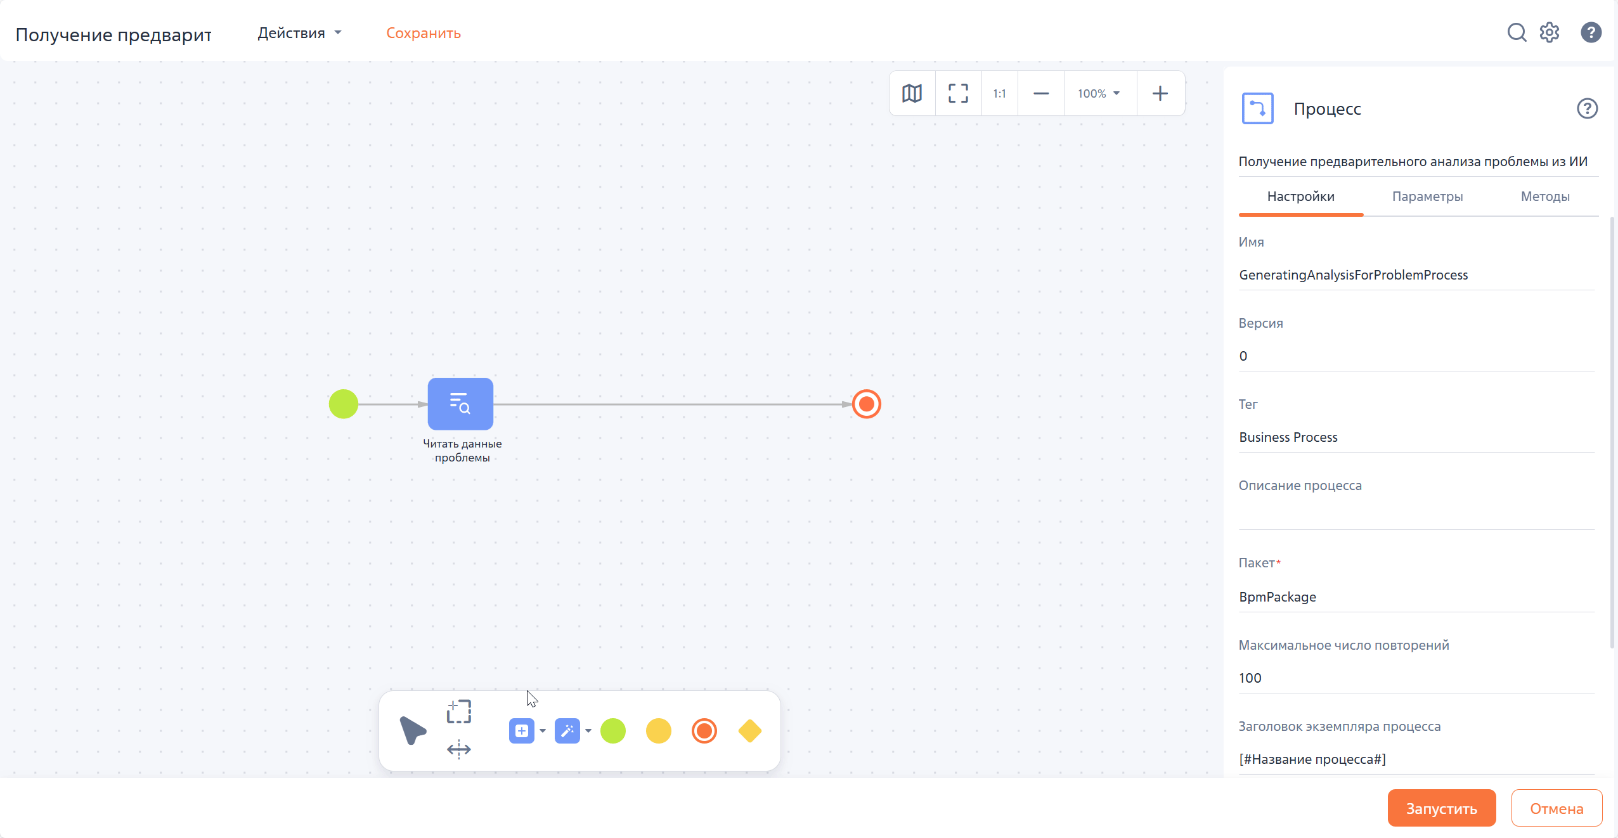This screenshot has width=1618, height=838.
Task: Click the Сохранить link
Action: tap(423, 33)
